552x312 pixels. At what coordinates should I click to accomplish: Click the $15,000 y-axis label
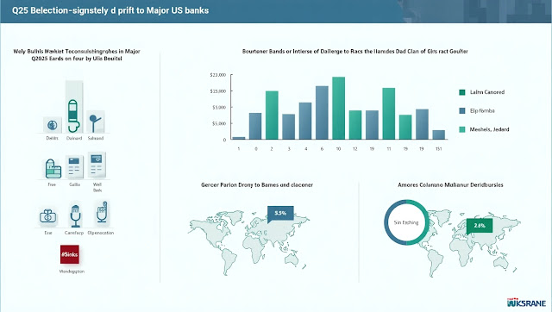point(217,91)
